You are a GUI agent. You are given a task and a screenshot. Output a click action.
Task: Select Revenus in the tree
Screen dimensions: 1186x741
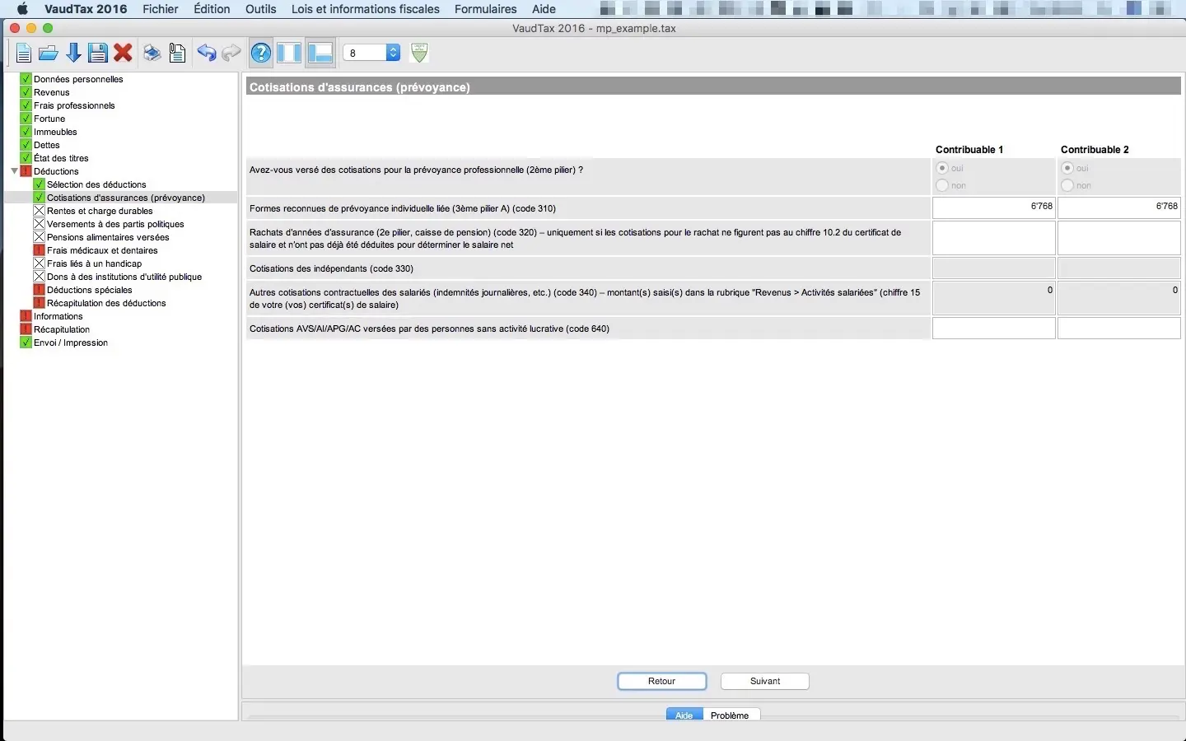[52, 92]
